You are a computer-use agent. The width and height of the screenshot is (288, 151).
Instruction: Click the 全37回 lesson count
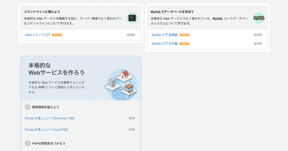click(258, 44)
